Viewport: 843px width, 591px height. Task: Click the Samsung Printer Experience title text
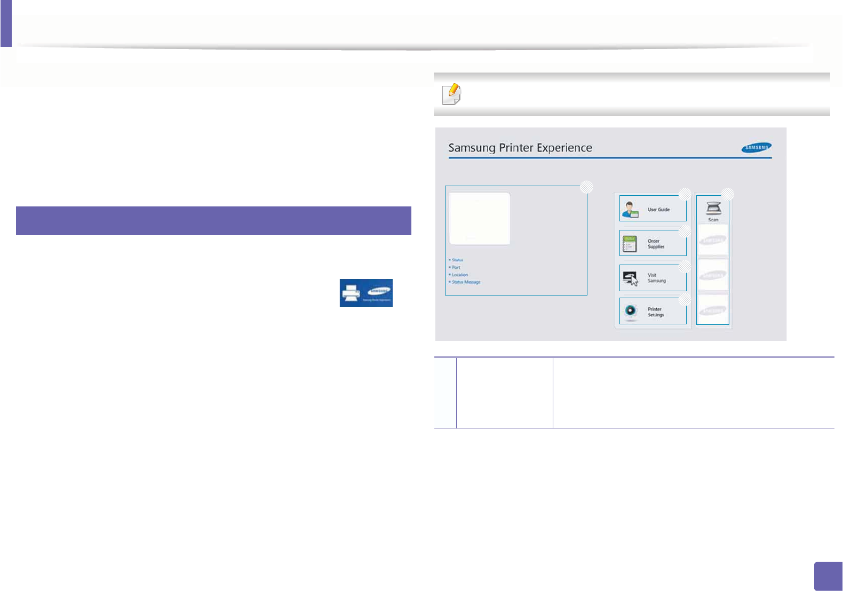[x=520, y=148]
